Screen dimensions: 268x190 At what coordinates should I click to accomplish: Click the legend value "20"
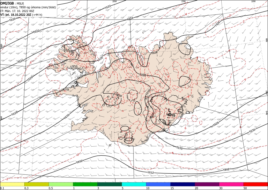(196, 188)
